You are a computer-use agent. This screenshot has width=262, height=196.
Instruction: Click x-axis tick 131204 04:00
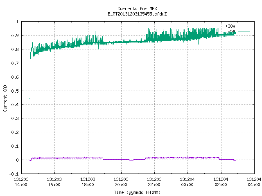[254, 182]
